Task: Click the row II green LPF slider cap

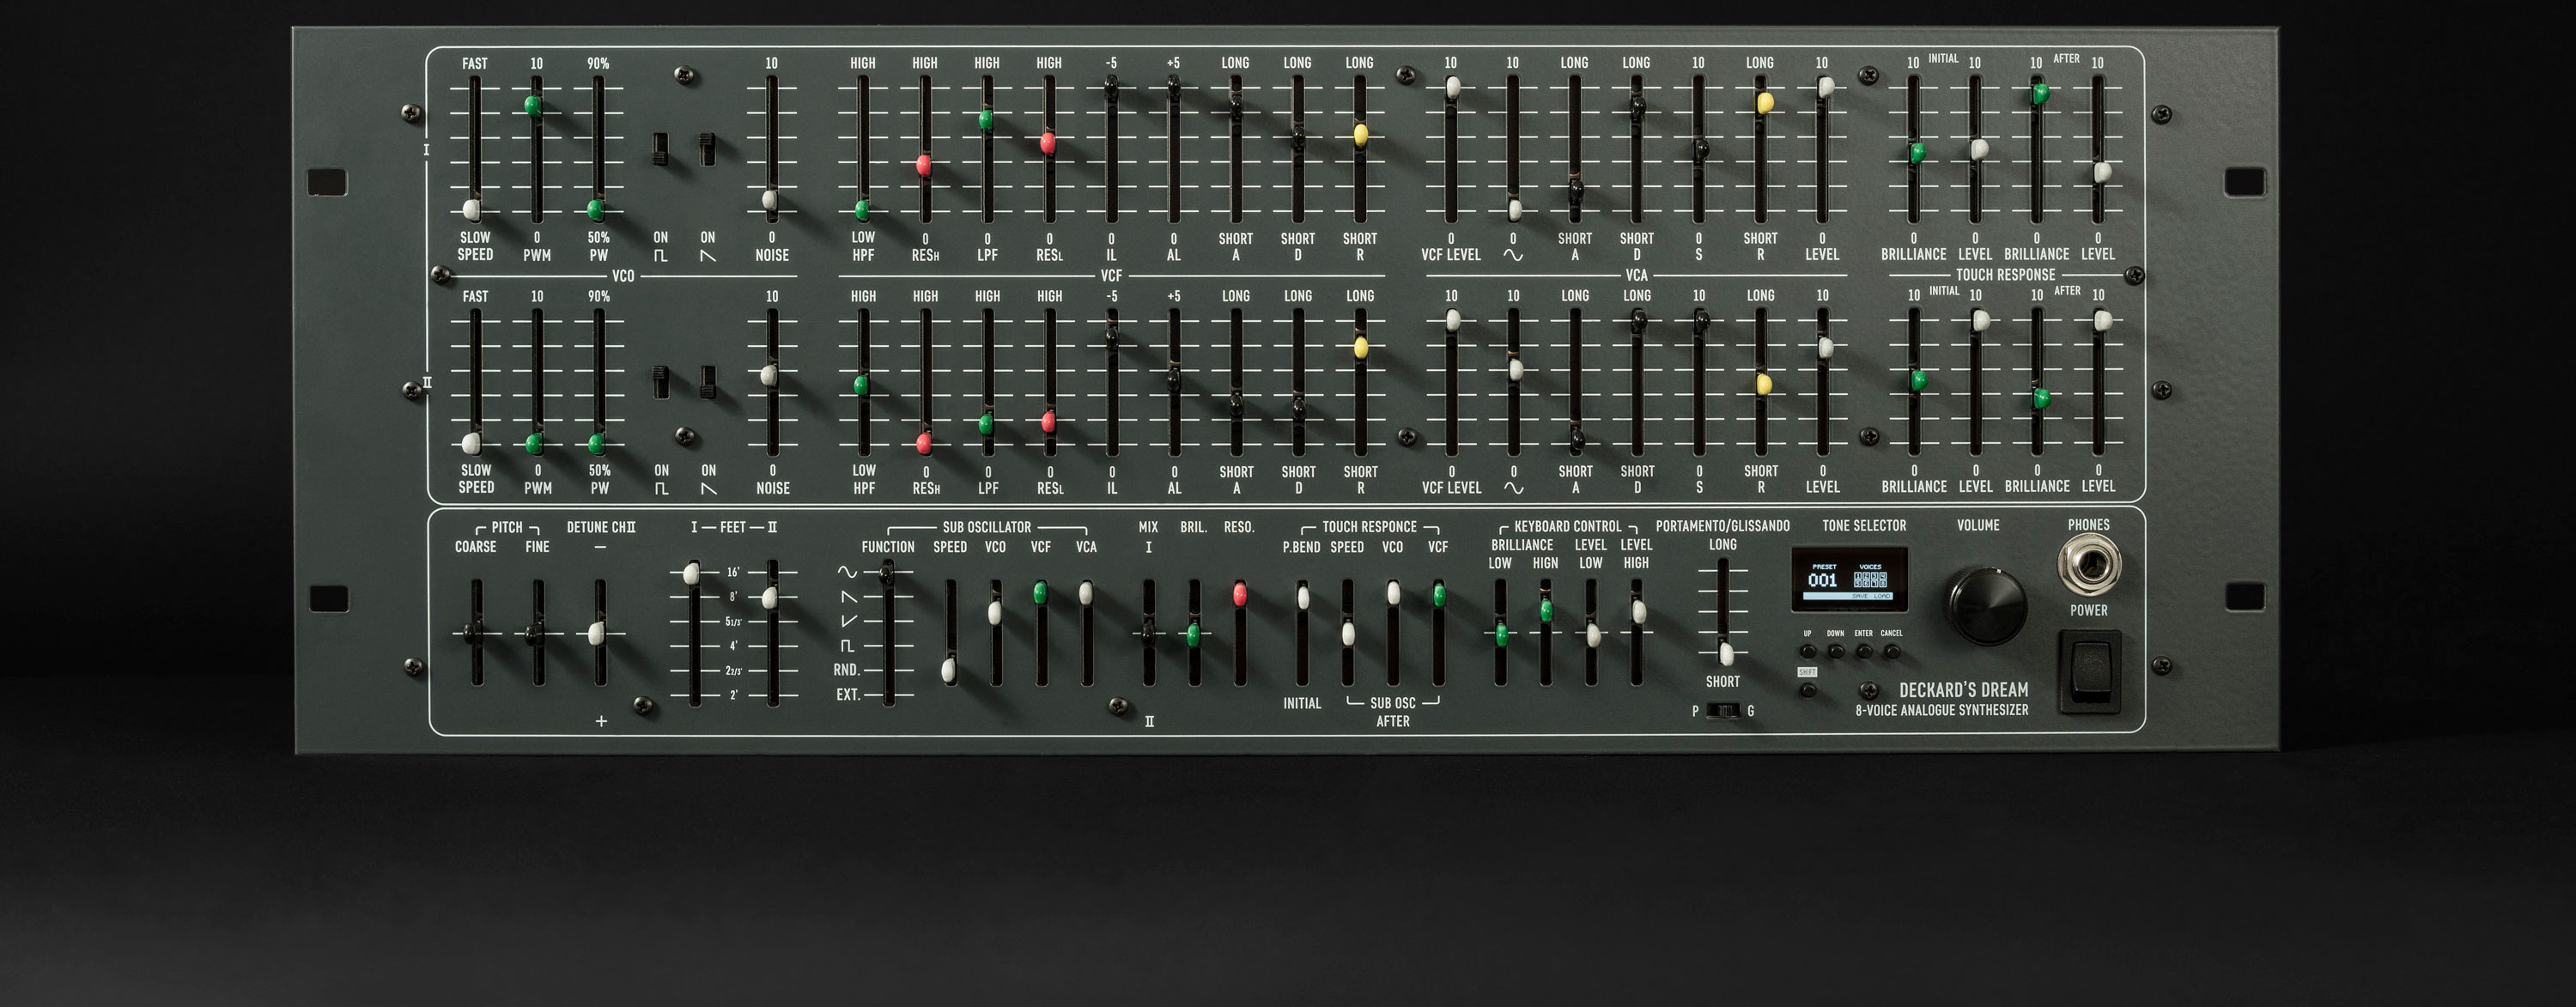Action: (985, 423)
